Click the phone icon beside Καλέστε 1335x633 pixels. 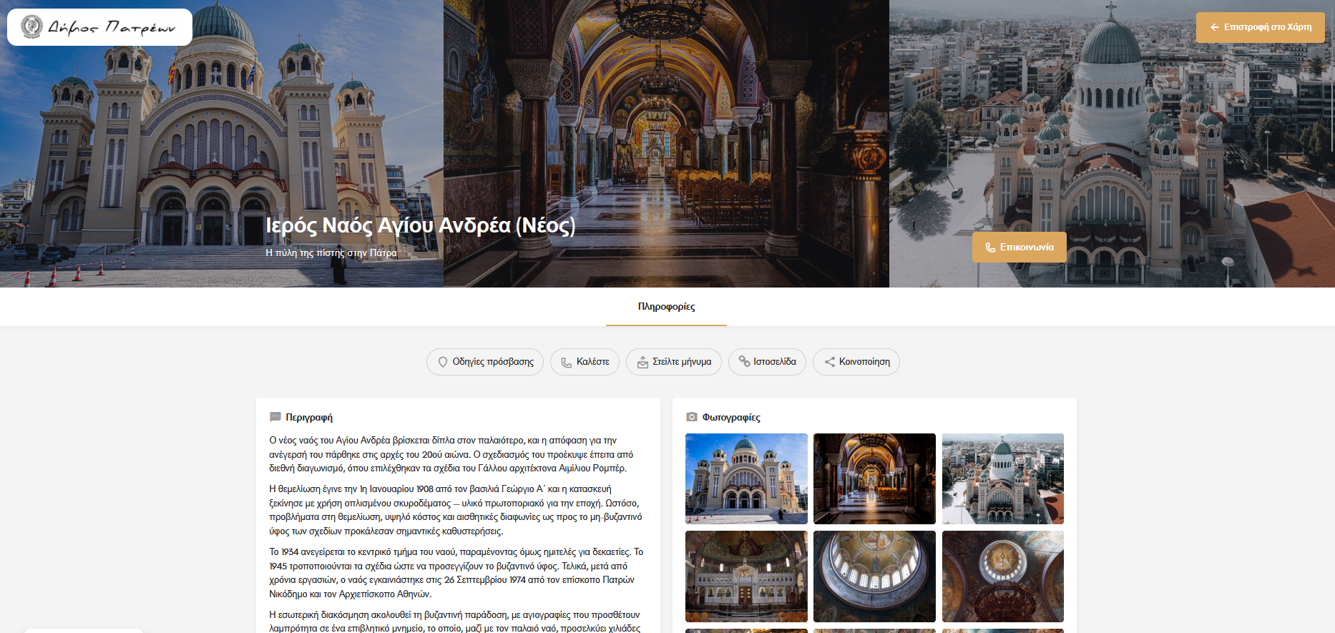click(x=566, y=362)
